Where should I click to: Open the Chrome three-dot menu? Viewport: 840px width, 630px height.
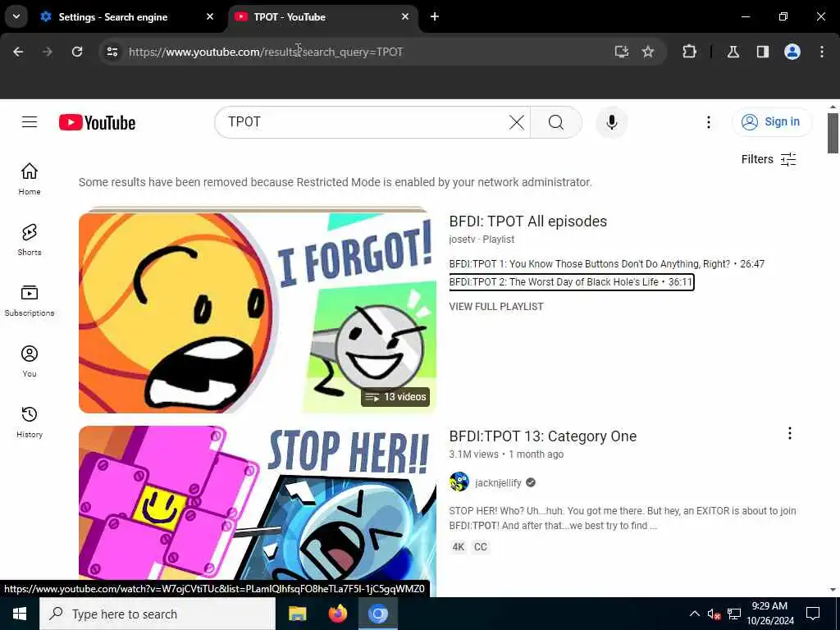(x=822, y=52)
